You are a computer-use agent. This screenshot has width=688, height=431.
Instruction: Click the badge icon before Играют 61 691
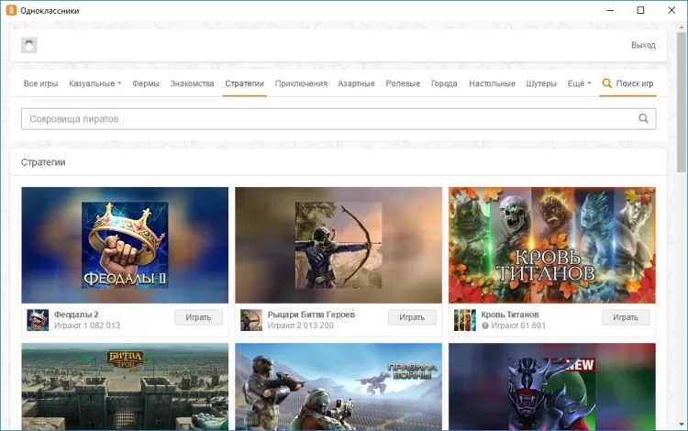point(485,326)
